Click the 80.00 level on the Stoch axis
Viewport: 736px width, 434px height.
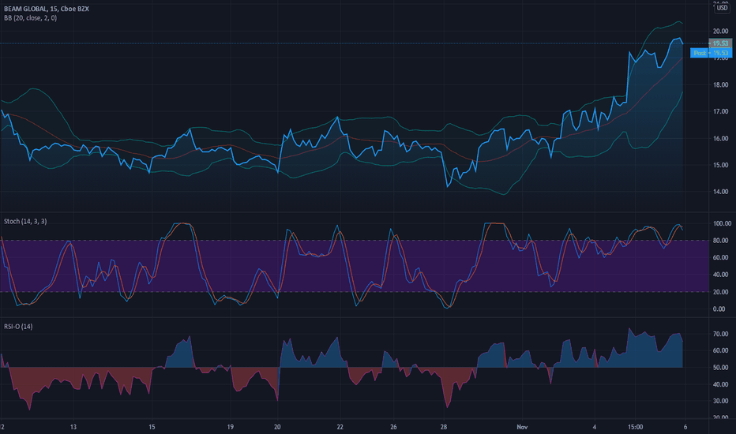coord(720,240)
